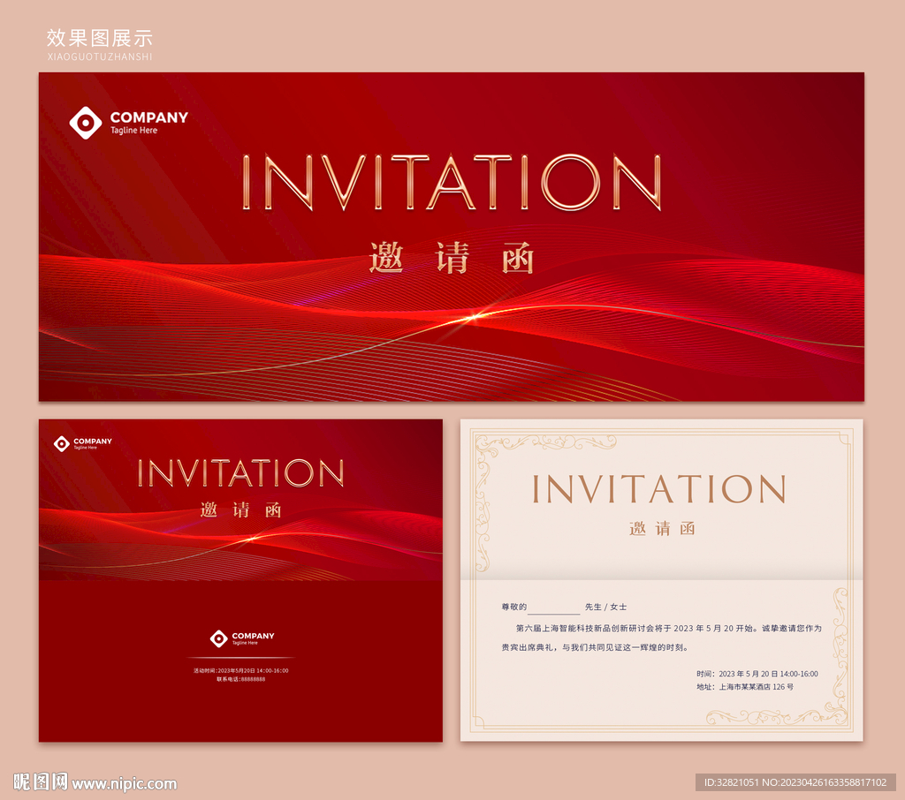Select the large red banner design preview

(x=452, y=237)
